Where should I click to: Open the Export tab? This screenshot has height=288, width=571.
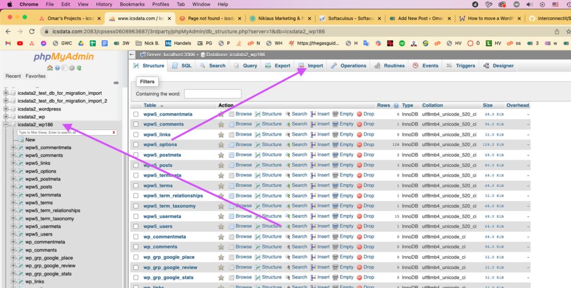click(278, 66)
